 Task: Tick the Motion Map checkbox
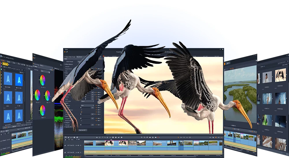point(81,121)
